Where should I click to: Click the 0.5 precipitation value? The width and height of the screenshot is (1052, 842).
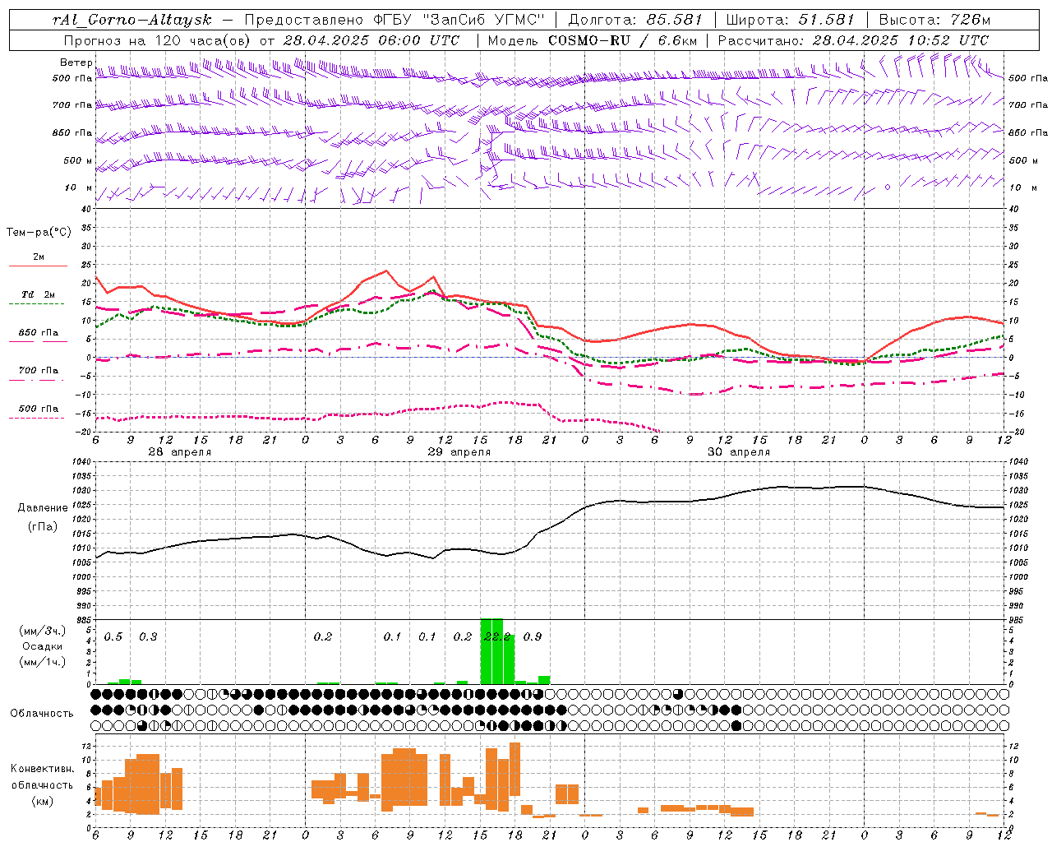coord(113,637)
